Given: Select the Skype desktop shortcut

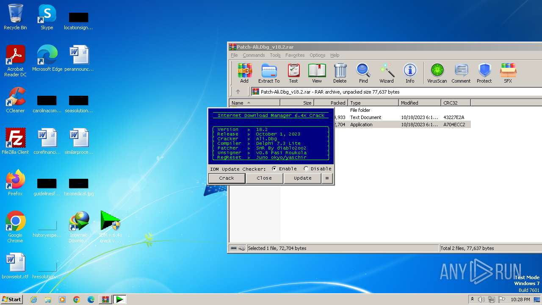Looking at the screenshot, I should pos(47,17).
